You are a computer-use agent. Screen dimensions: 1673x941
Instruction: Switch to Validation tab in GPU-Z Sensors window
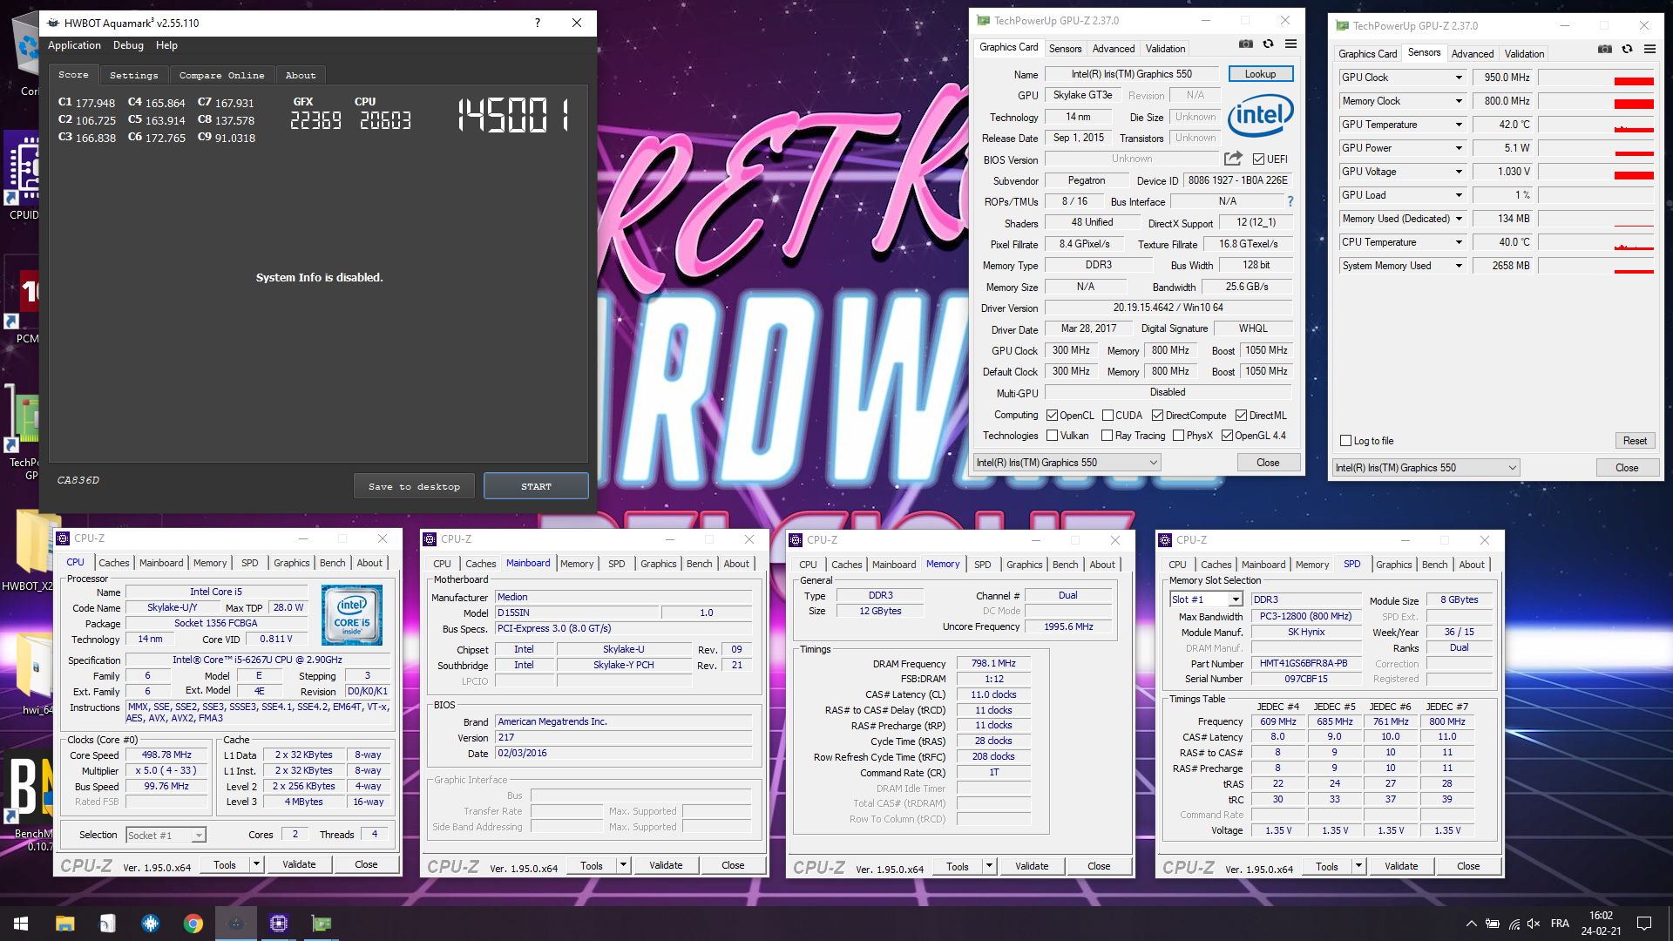(1524, 54)
